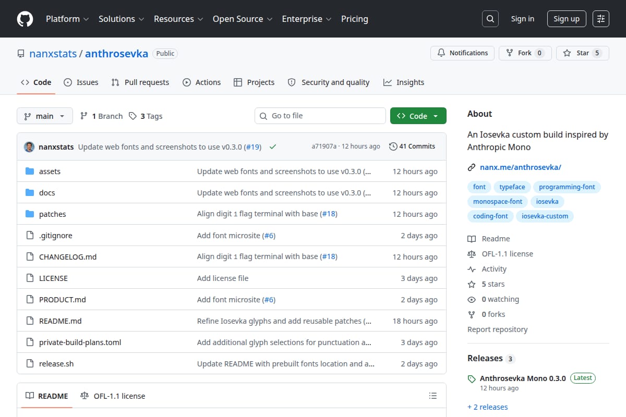This screenshot has height=417, width=626.
Task: Click the iosevka-custom topic tag
Action: click(545, 216)
